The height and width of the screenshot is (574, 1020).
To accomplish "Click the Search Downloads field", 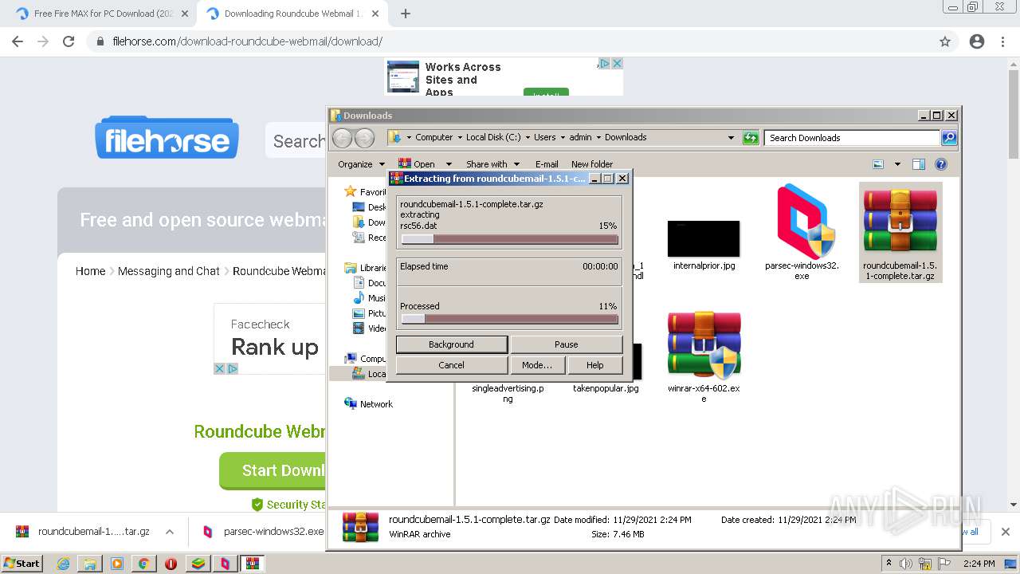I will tap(851, 138).
